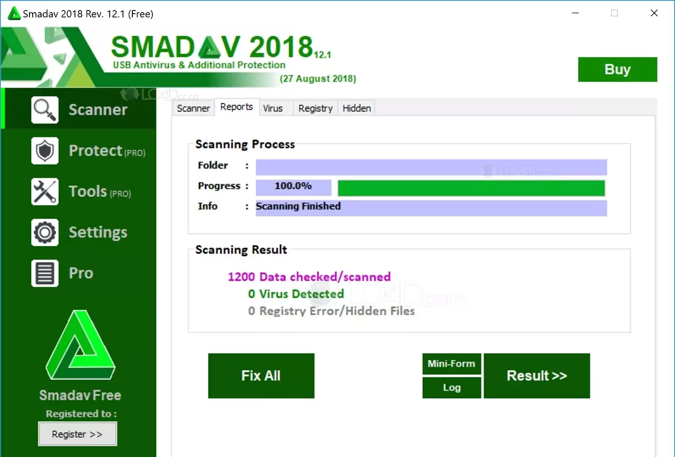Viewport: 675px width, 457px height.
Task: Click the 0 Virus Detected text
Action: [x=296, y=294]
